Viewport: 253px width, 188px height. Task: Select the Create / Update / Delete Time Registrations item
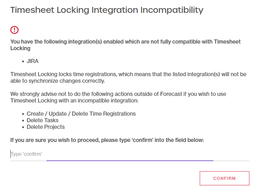point(81,114)
